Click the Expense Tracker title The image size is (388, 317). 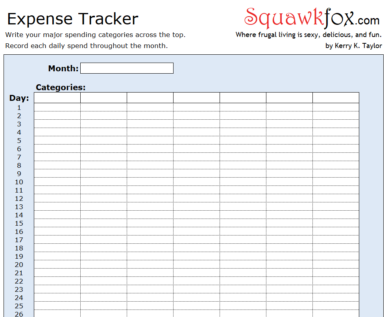(73, 19)
